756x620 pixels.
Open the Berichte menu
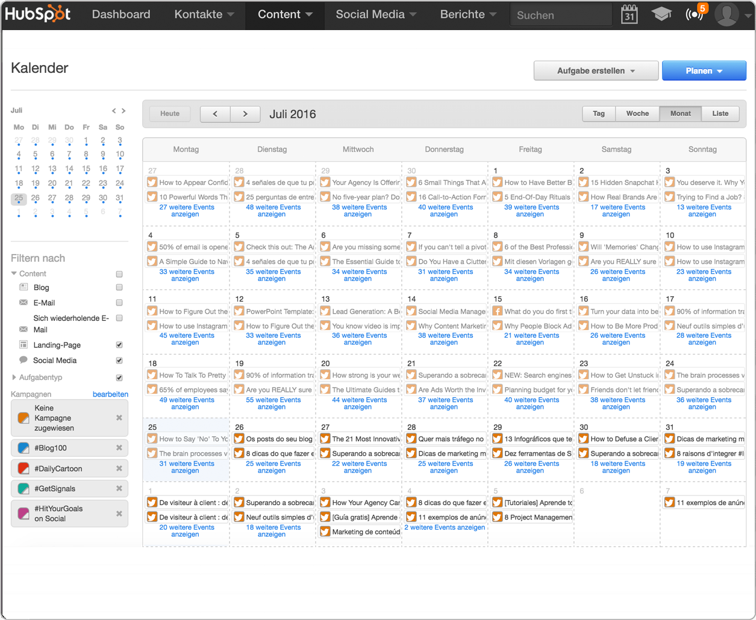pyautogui.click(x=467, y=14)
